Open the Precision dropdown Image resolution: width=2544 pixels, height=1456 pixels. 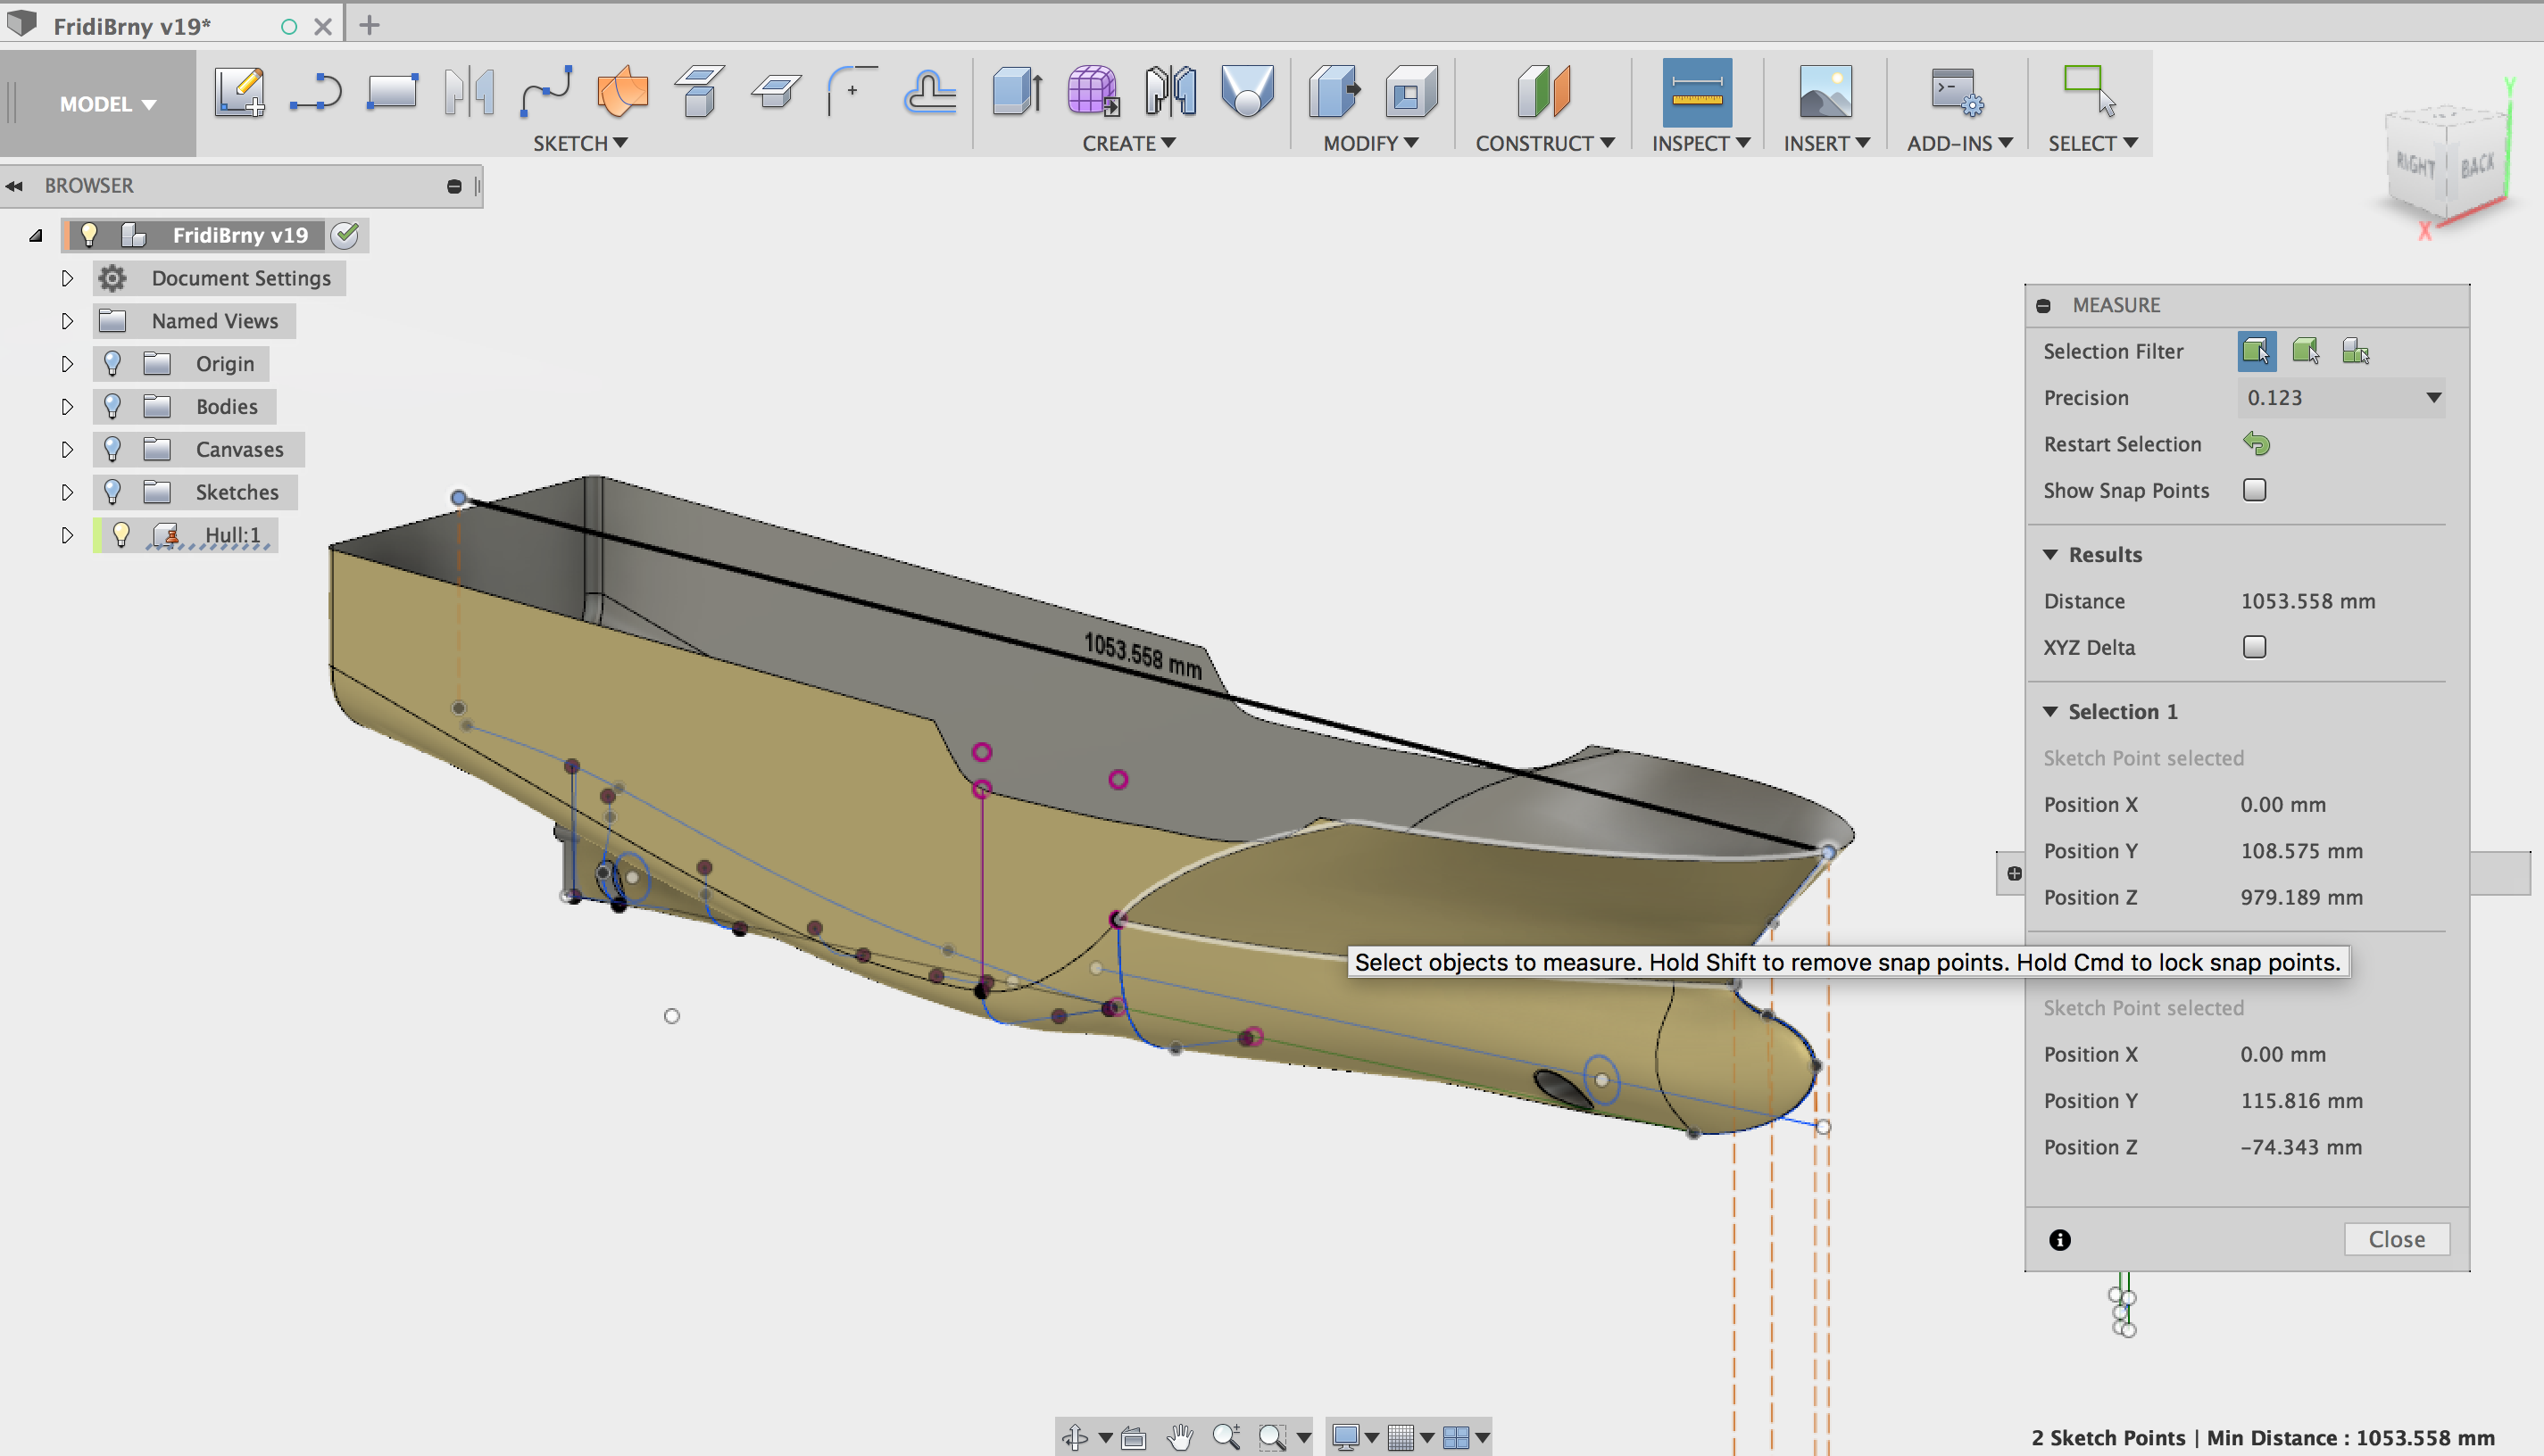tap(2340, 398)
